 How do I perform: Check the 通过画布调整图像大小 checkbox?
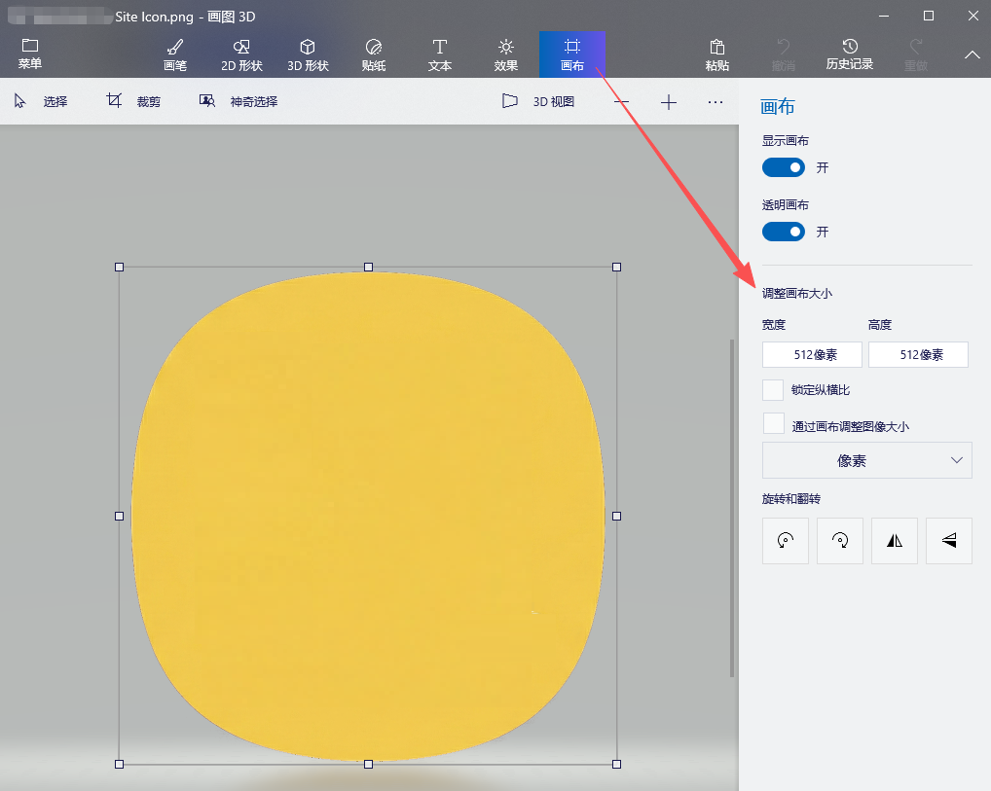[774, 423]
